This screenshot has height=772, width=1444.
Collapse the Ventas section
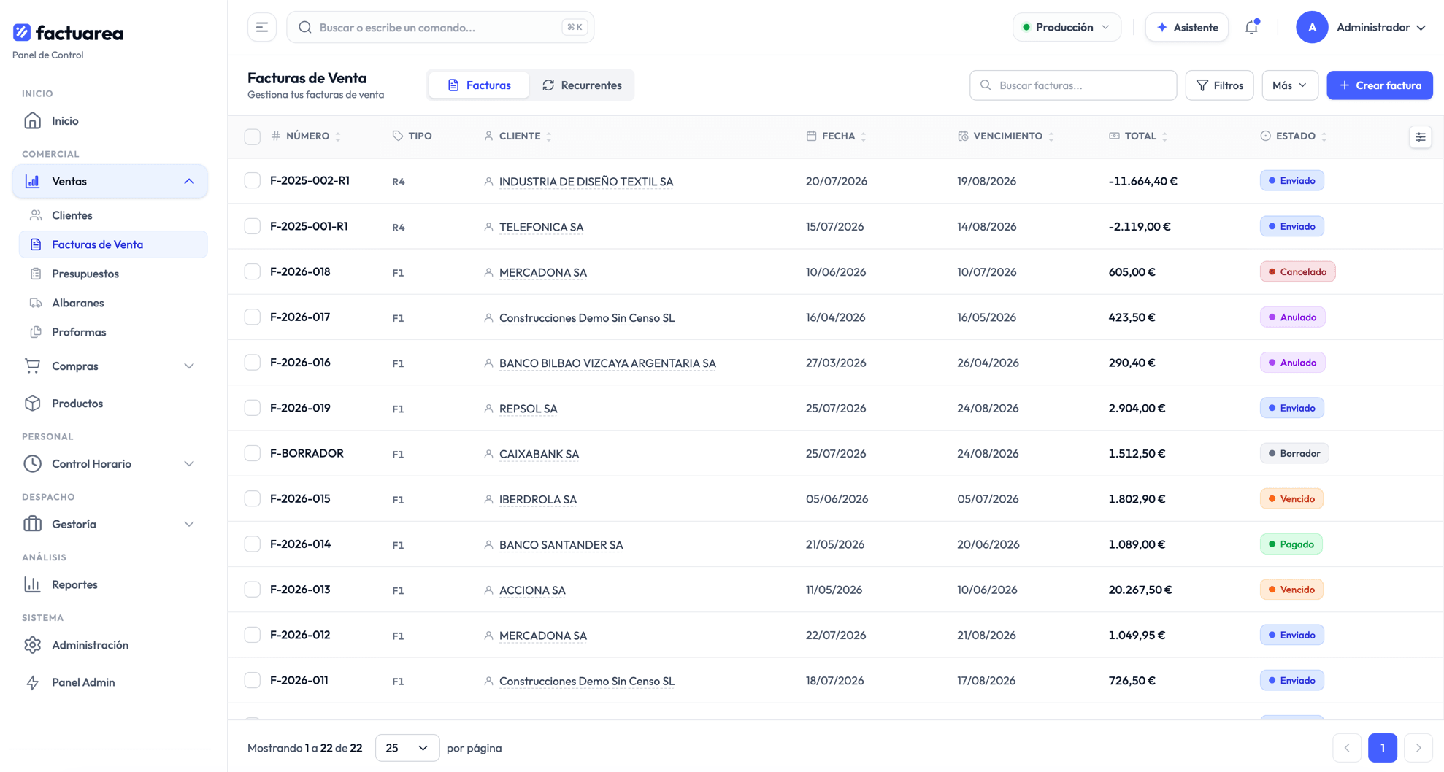point(189,181)
